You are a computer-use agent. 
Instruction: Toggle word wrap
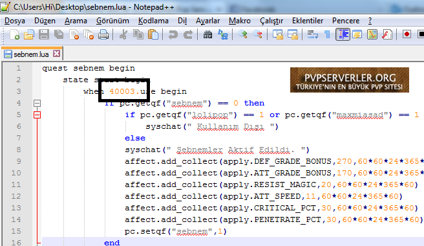313,35
